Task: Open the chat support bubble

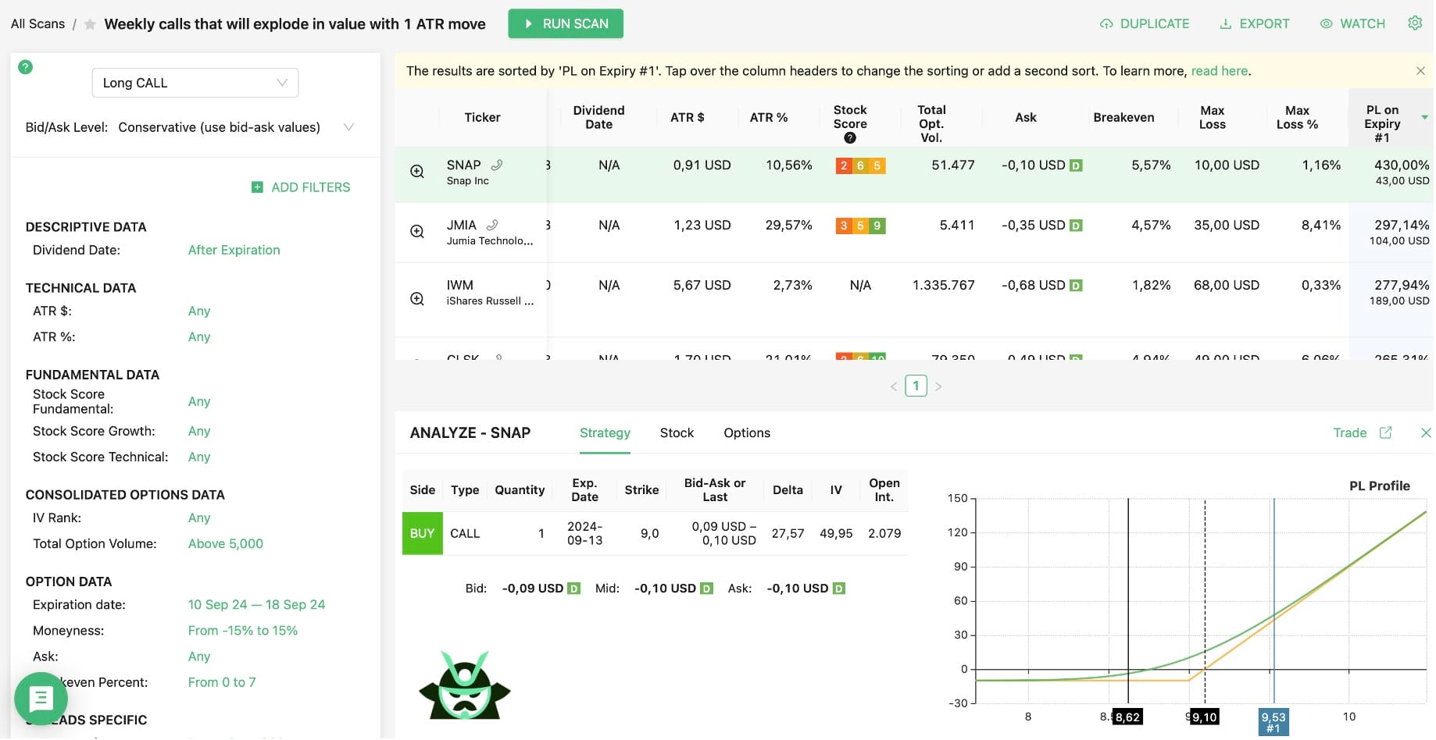Action: [x=41, y=699]
